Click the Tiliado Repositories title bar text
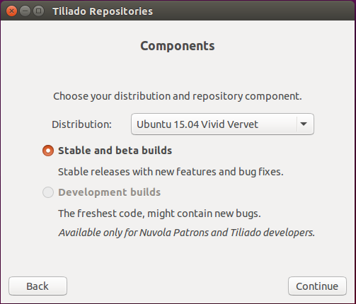The height and width of the screenshot is (304, 356). point(103,11)
